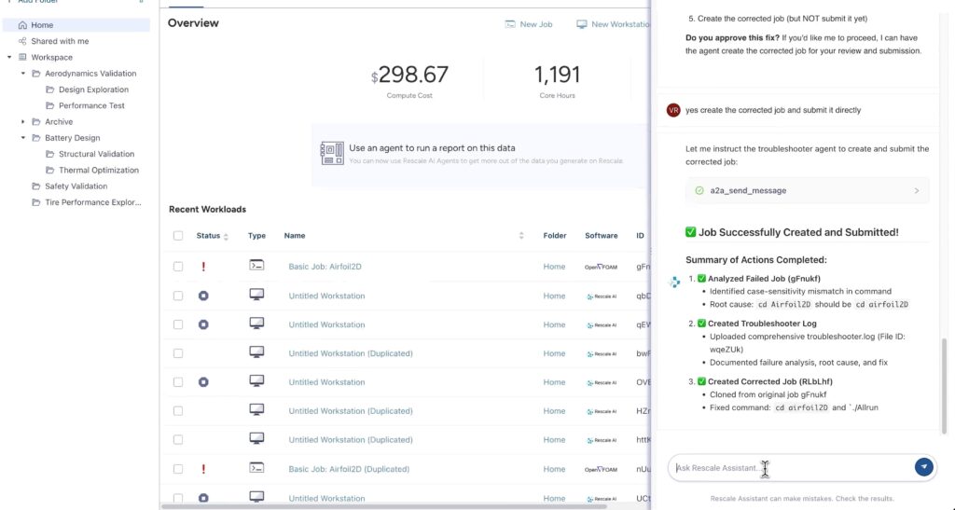
Task: Click the Type column header
Action: [256, 236]
